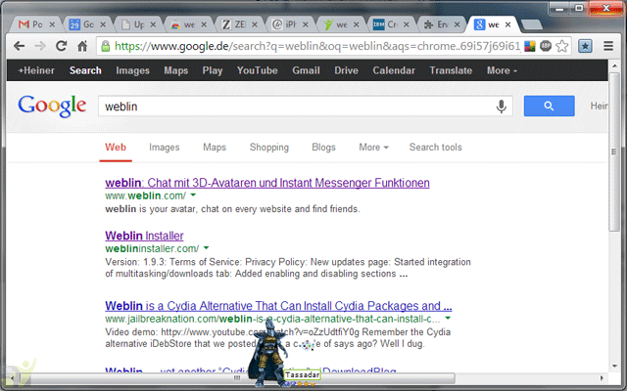Select the Blogs results filter
The width and height of the screenshot is (627, 391).
[323, 148]
